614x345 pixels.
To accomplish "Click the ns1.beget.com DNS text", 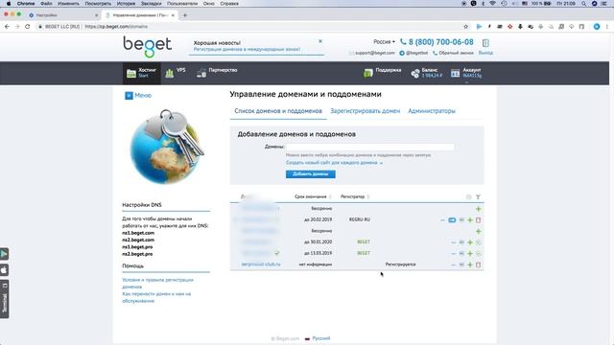I will click(138, 233).
